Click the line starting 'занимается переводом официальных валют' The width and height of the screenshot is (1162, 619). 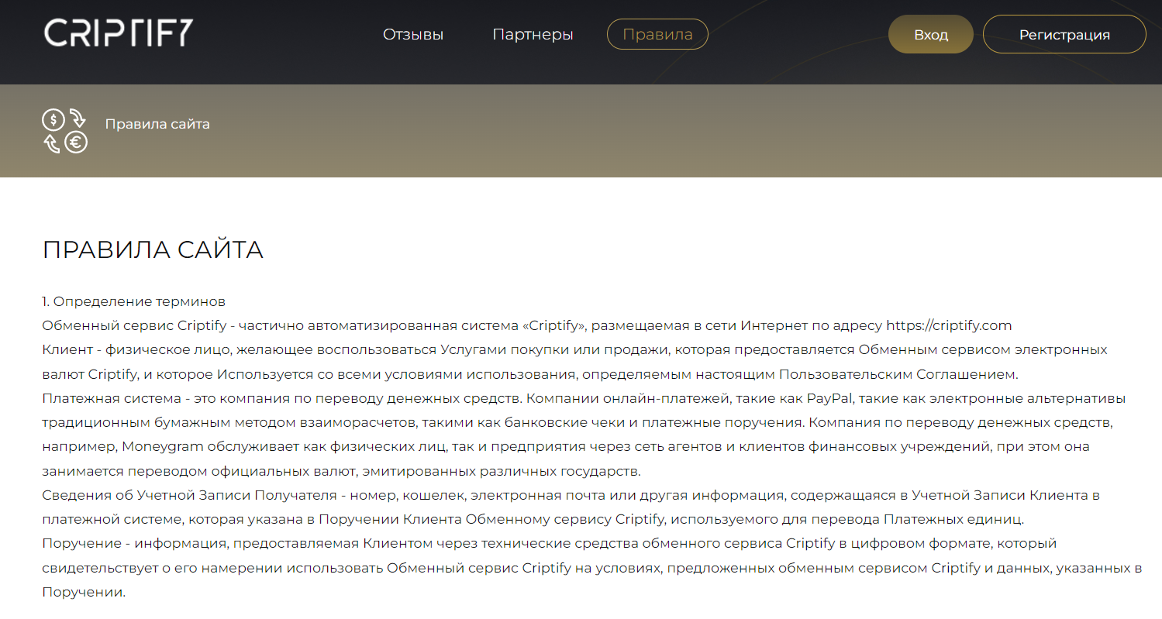pyautogui.click(x=342, y=471)
